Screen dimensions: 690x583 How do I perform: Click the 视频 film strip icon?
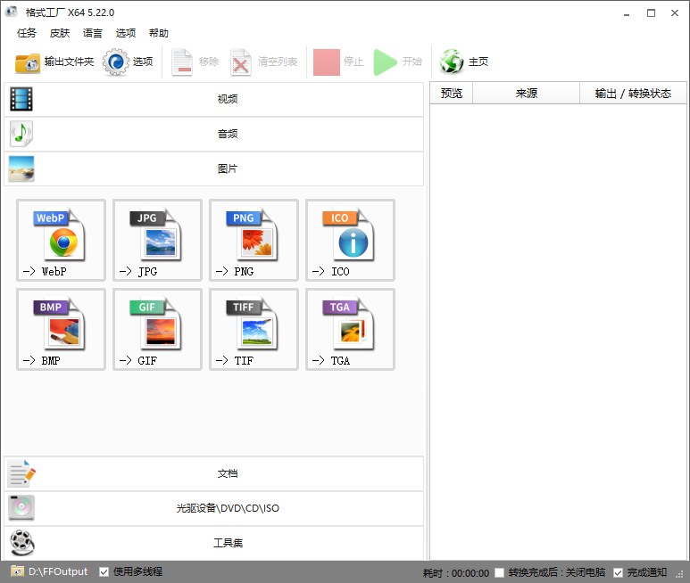pyautogui.click(x=21, y=99)
